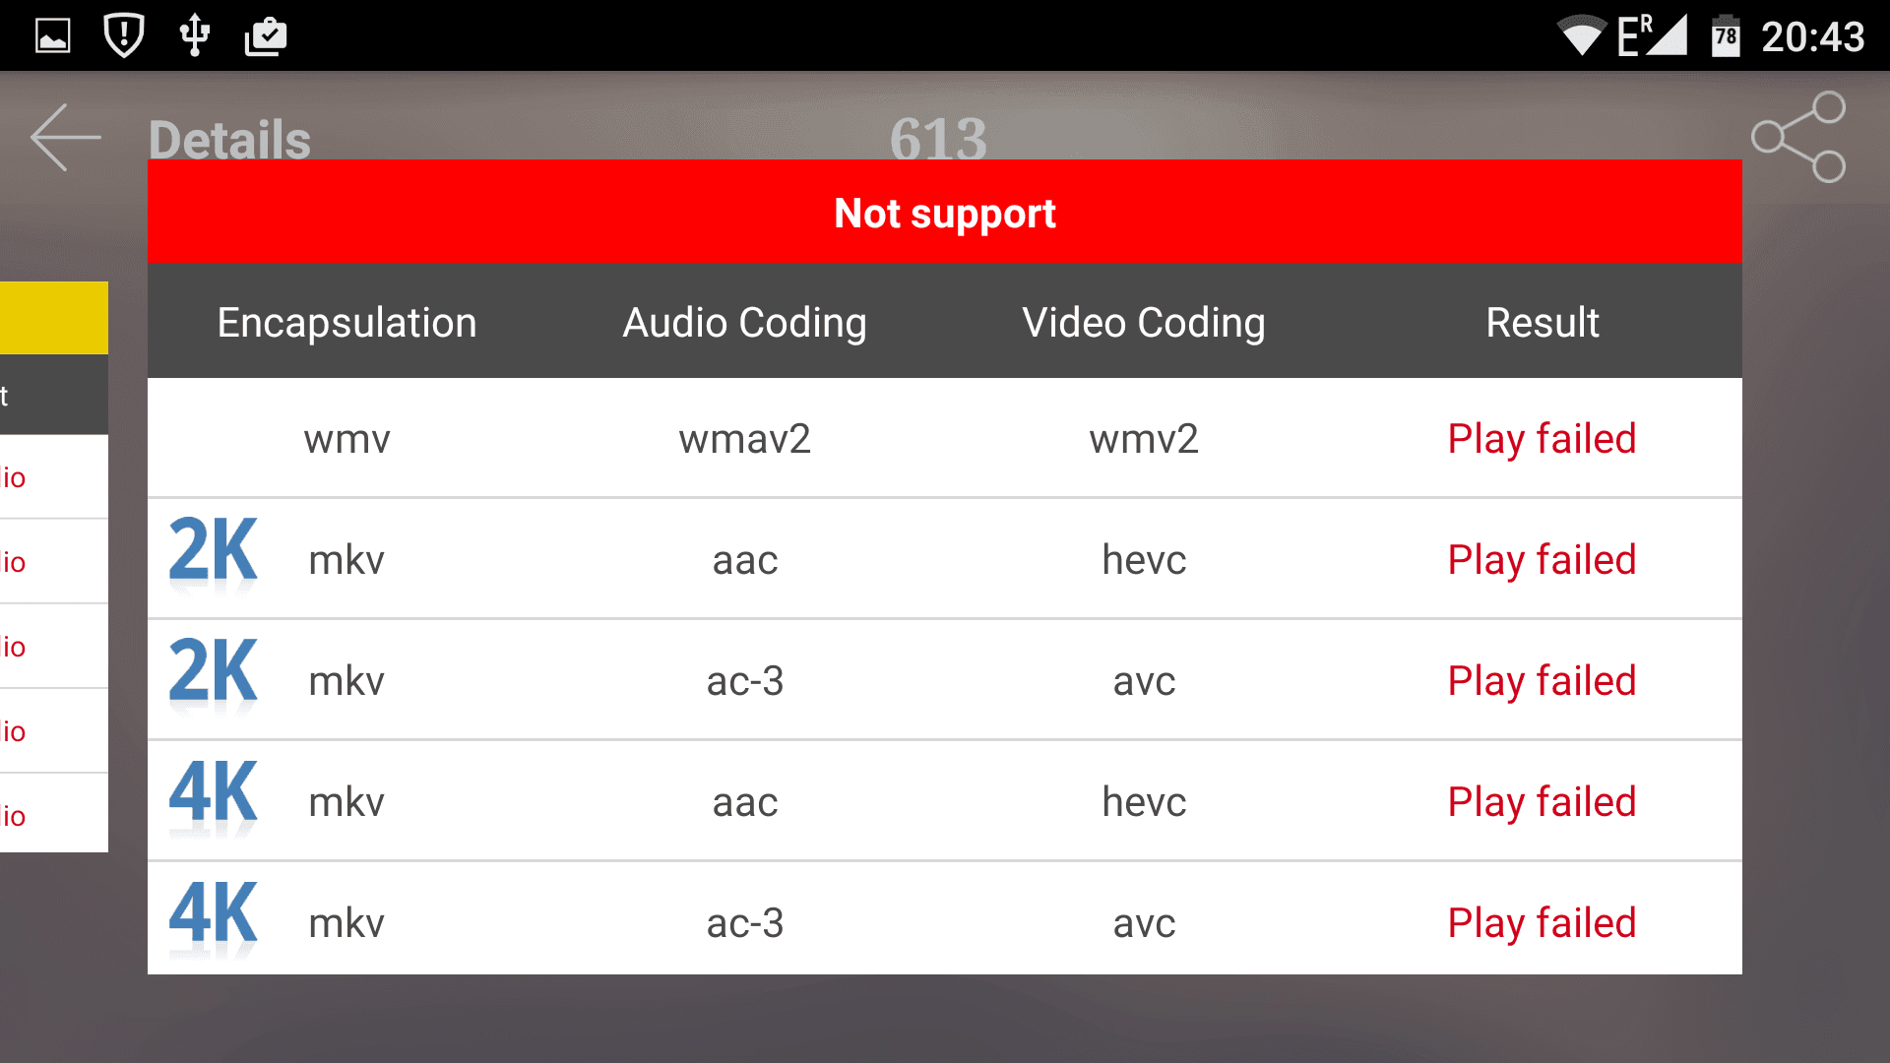This screenshot has width=1890, height=1063.
Task: Tap the yellow tab at left edge
Action: click(54, 318)
